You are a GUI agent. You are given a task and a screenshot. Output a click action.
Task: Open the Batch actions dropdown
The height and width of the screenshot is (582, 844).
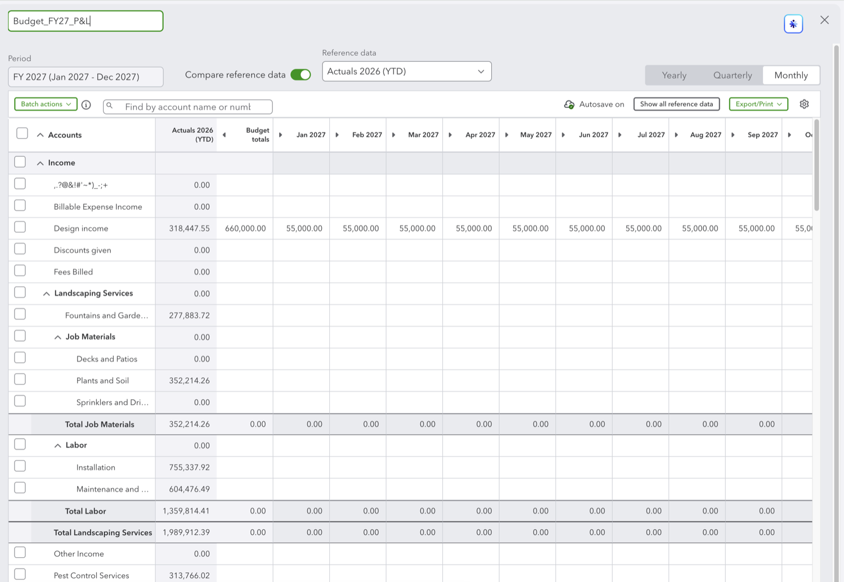[46, 104]
